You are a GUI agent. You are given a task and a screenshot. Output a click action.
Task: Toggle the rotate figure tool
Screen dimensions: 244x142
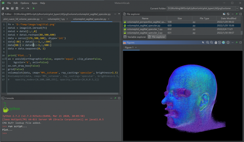click(219, 42)
